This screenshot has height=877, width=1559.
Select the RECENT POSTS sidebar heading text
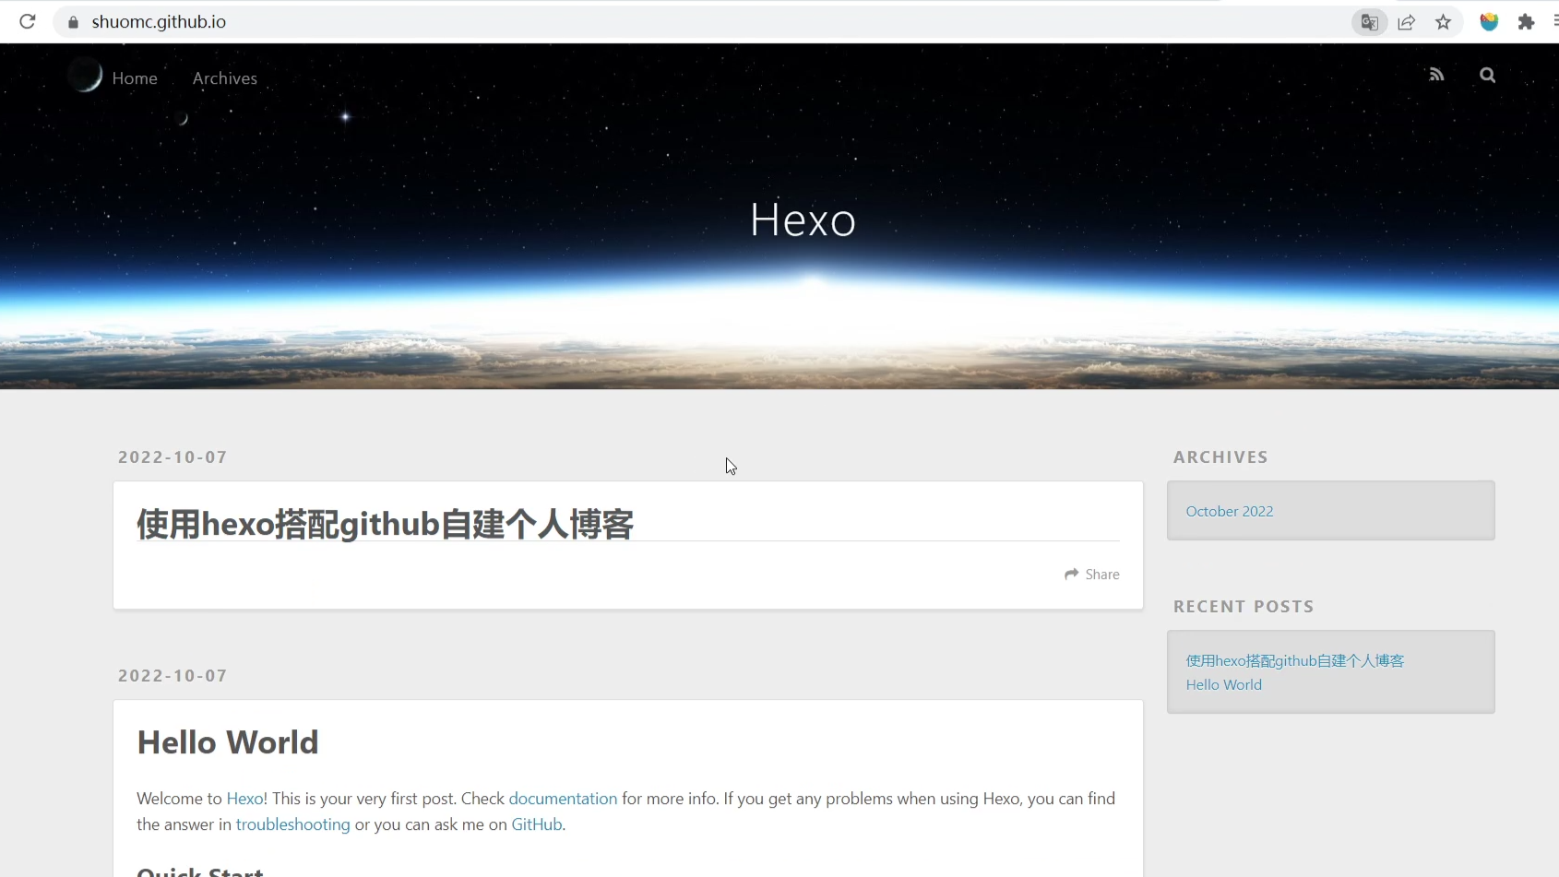[1244, 607]
